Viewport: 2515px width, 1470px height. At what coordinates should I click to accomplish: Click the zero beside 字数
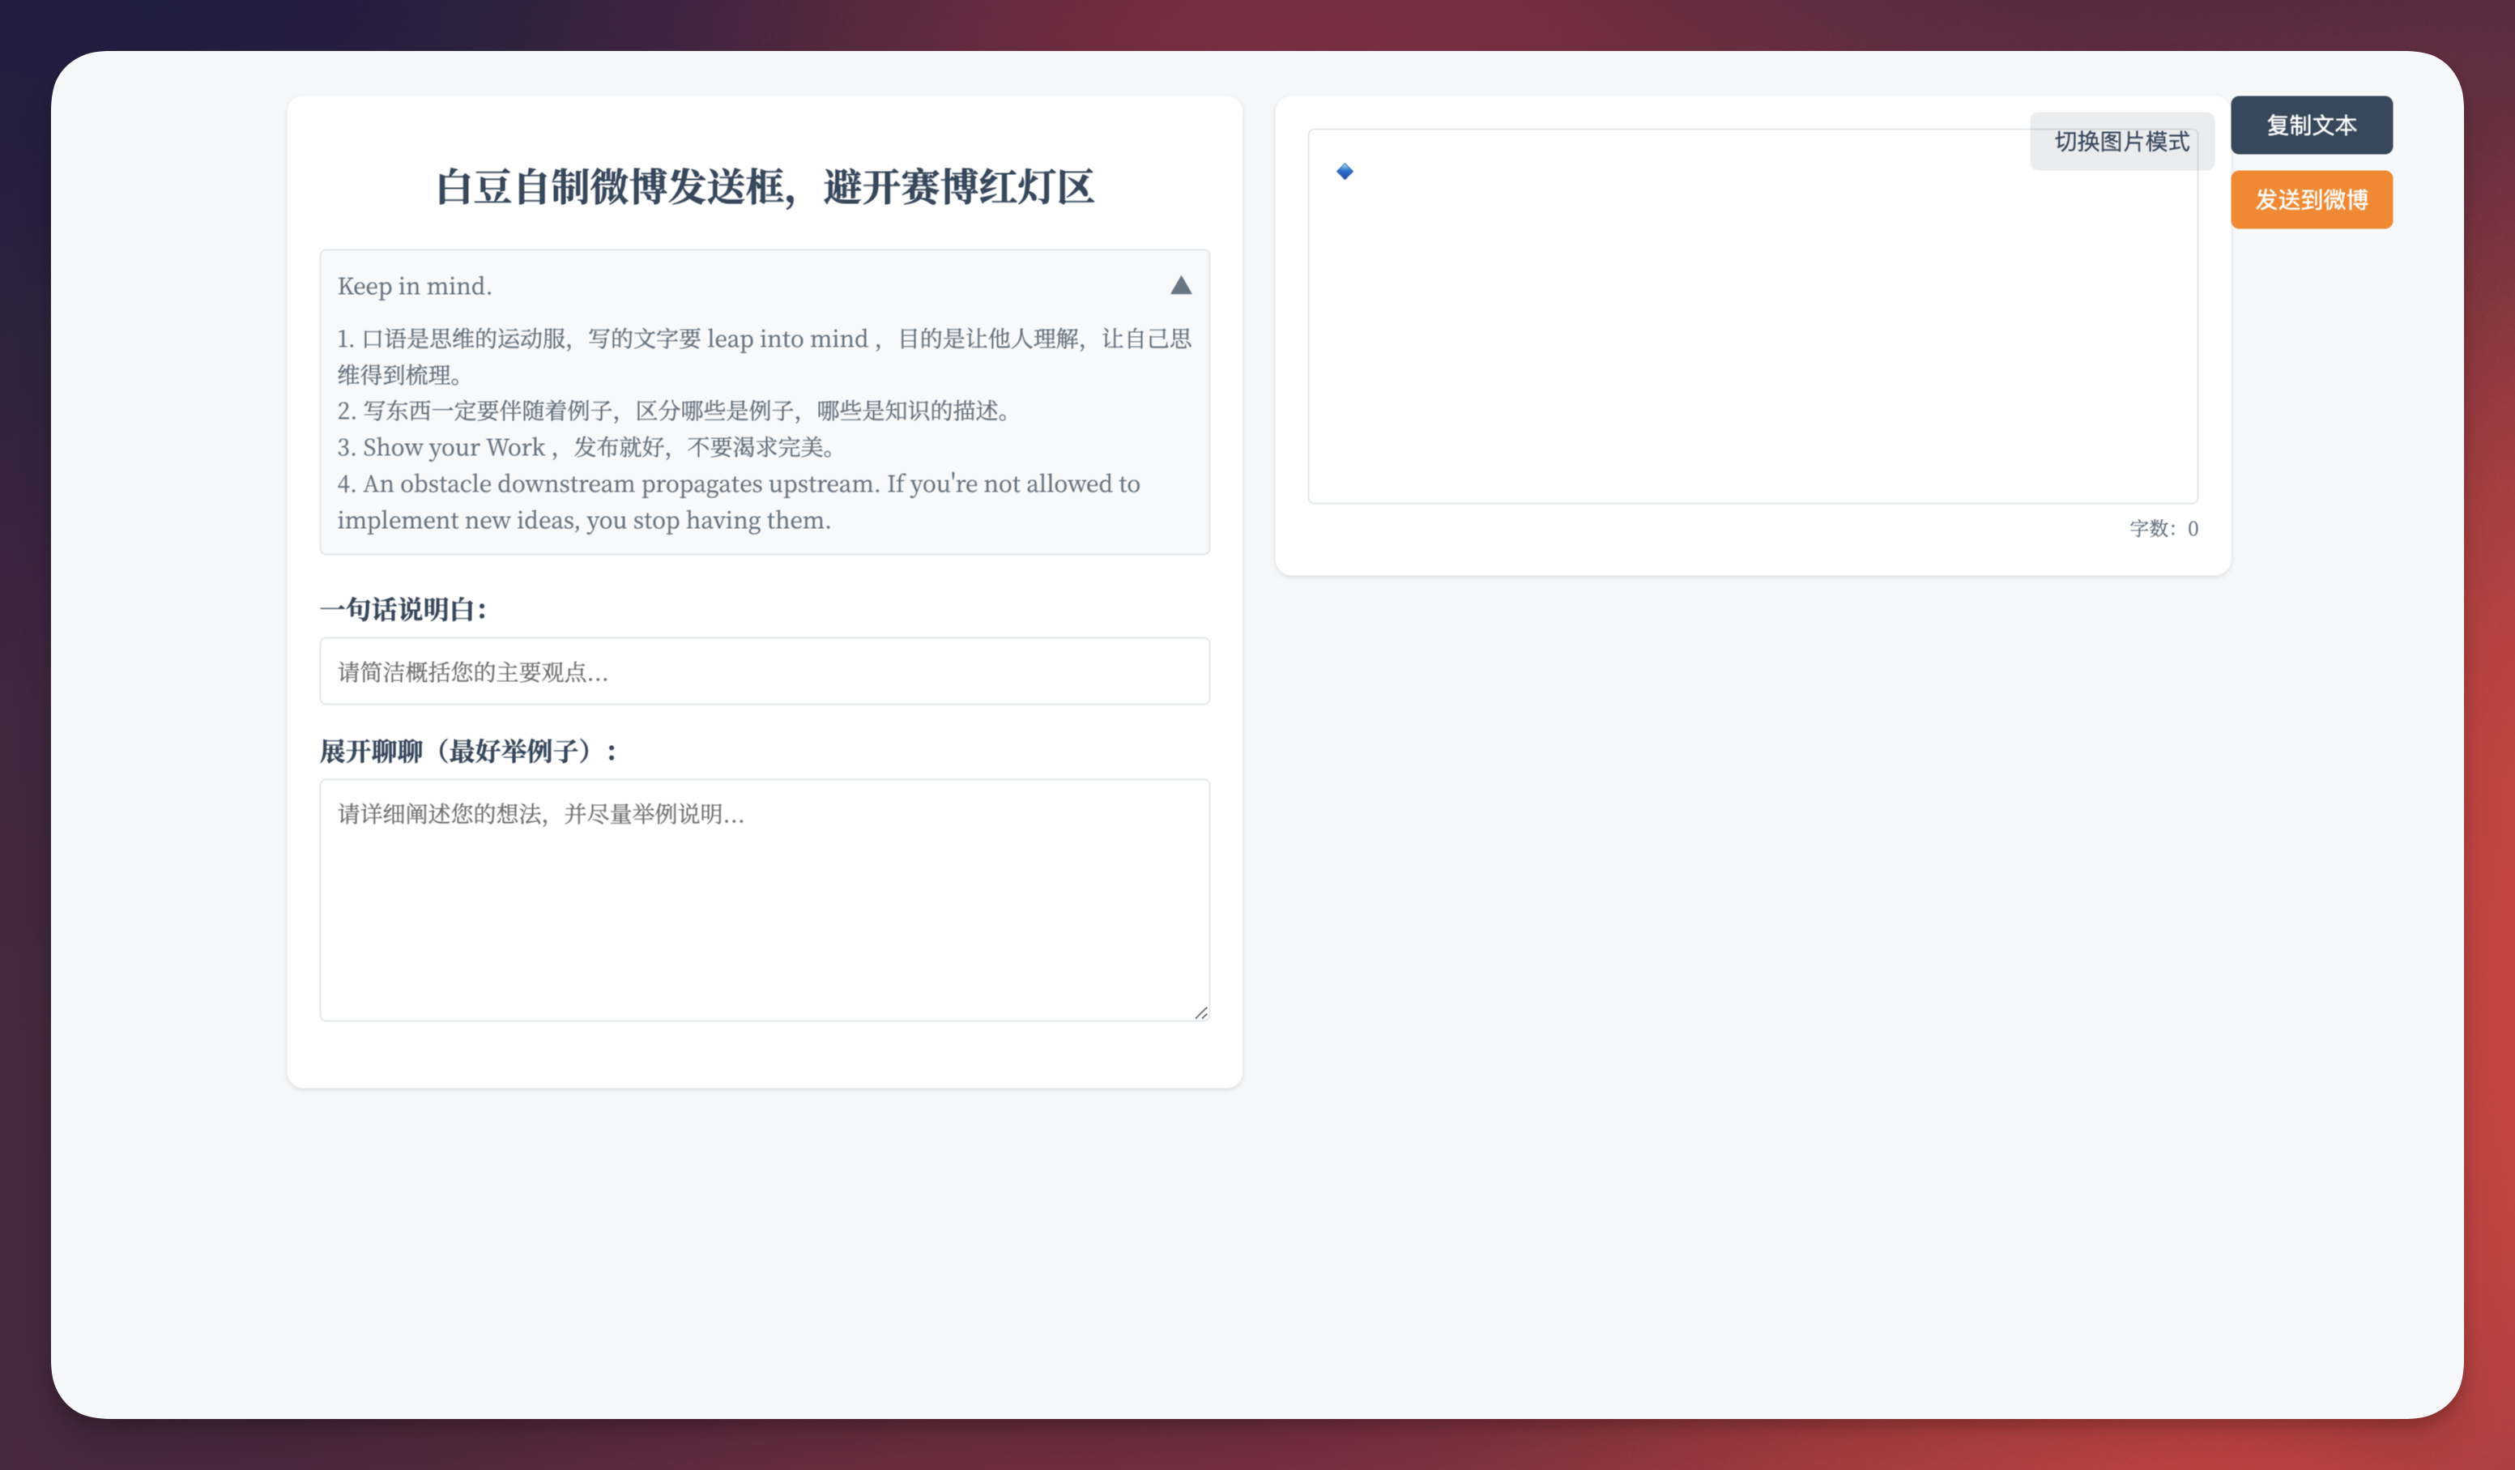point(2193,529)
